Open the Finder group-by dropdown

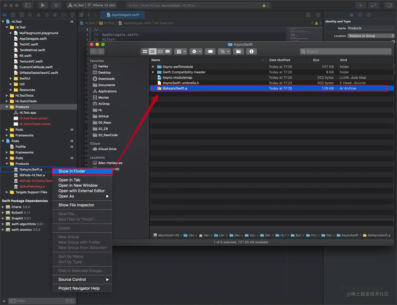181,52
